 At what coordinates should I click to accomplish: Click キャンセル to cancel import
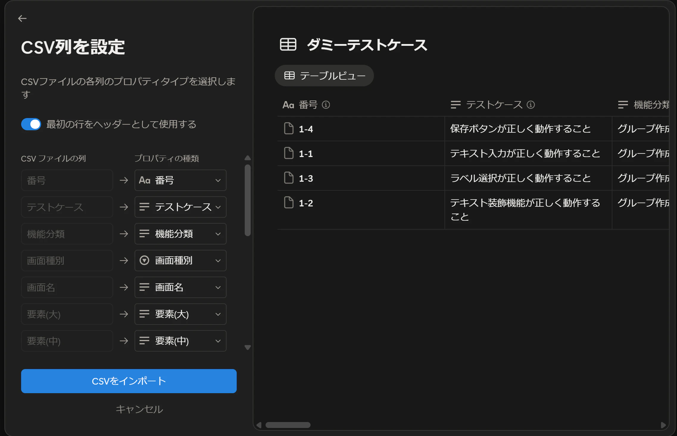pyautogui.click(x=139, y=409)
